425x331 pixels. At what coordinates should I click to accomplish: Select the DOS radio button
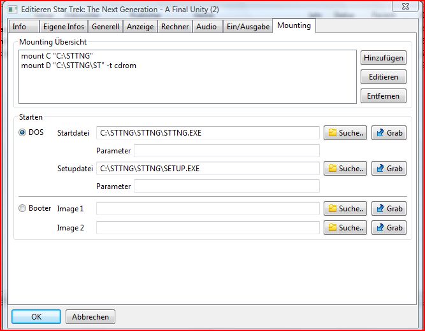click(x=23, y=132)
